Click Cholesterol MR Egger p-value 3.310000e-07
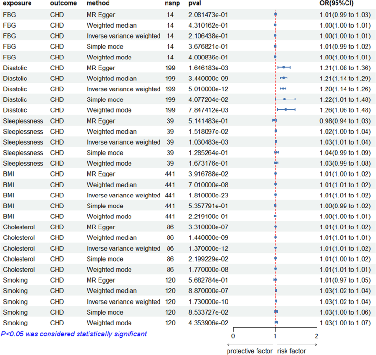The image size is (376, 355). (x=208, y=227)
